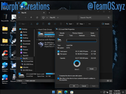Screen dimensions: 126x94
Task: Expand chevron before This PC in address bar
Action: 47,18
